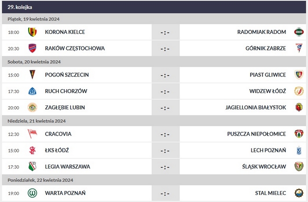The width and height of the screenshot is (308, 202).
Task: Click the Legia Warszawa club crest
Action: [x=32, y=167]
